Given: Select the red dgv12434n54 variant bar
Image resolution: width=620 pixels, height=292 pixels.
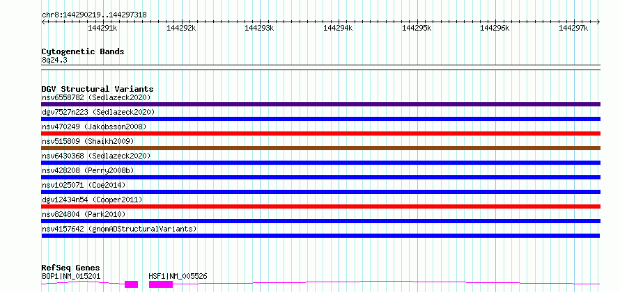Looking at the screenshot, I should pyautogui.click(x=320, y=206).
